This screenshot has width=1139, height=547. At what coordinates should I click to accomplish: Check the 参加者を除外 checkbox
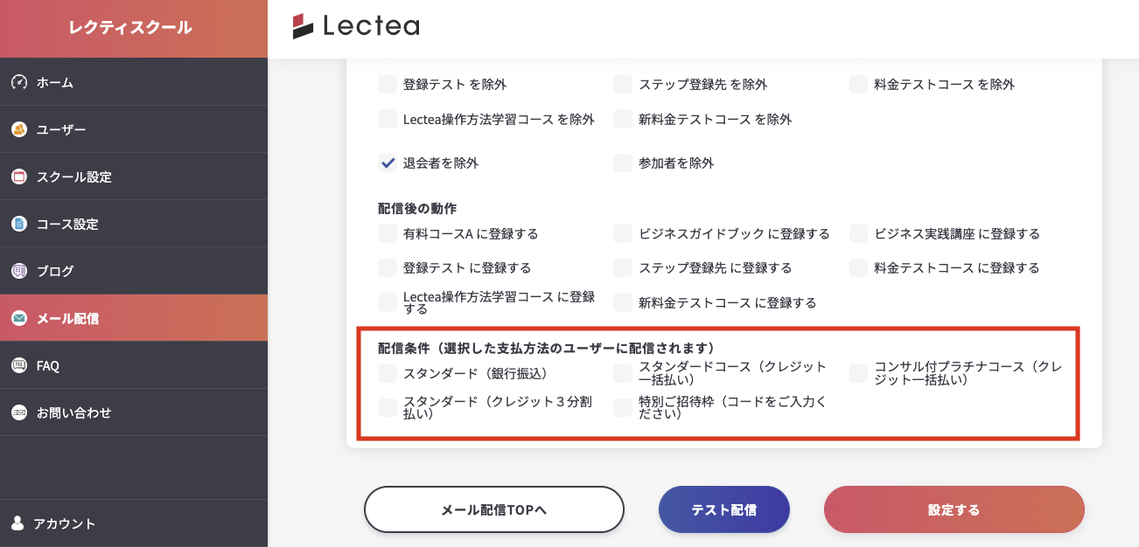click(x=623, y=163)
